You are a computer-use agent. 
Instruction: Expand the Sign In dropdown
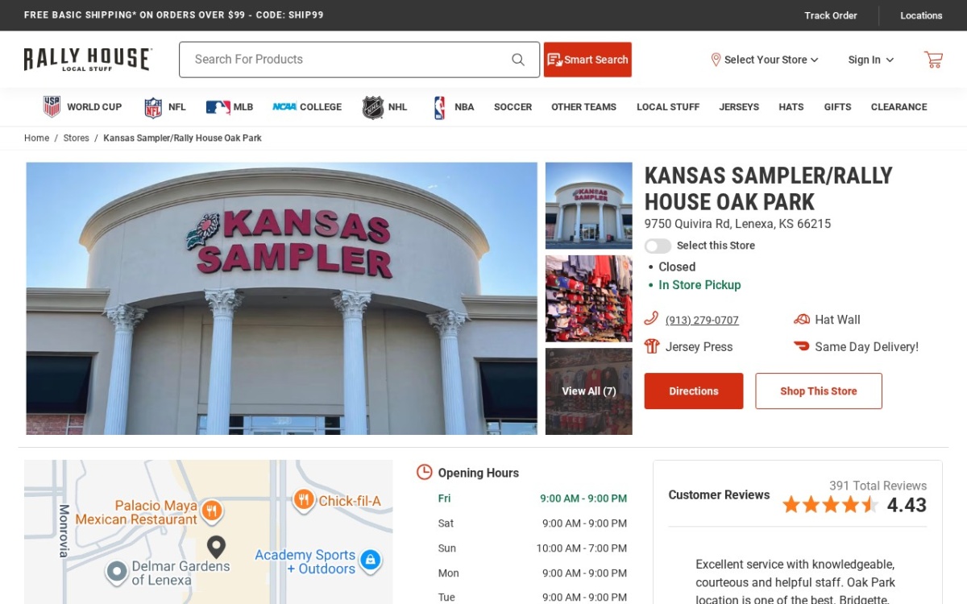(x=870, y=60)
